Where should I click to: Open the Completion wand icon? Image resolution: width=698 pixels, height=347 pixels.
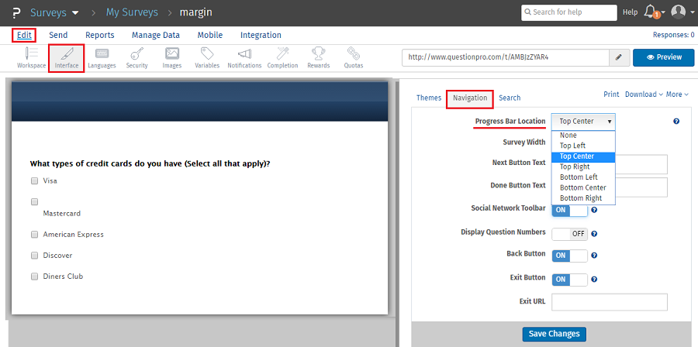[282, 58]
